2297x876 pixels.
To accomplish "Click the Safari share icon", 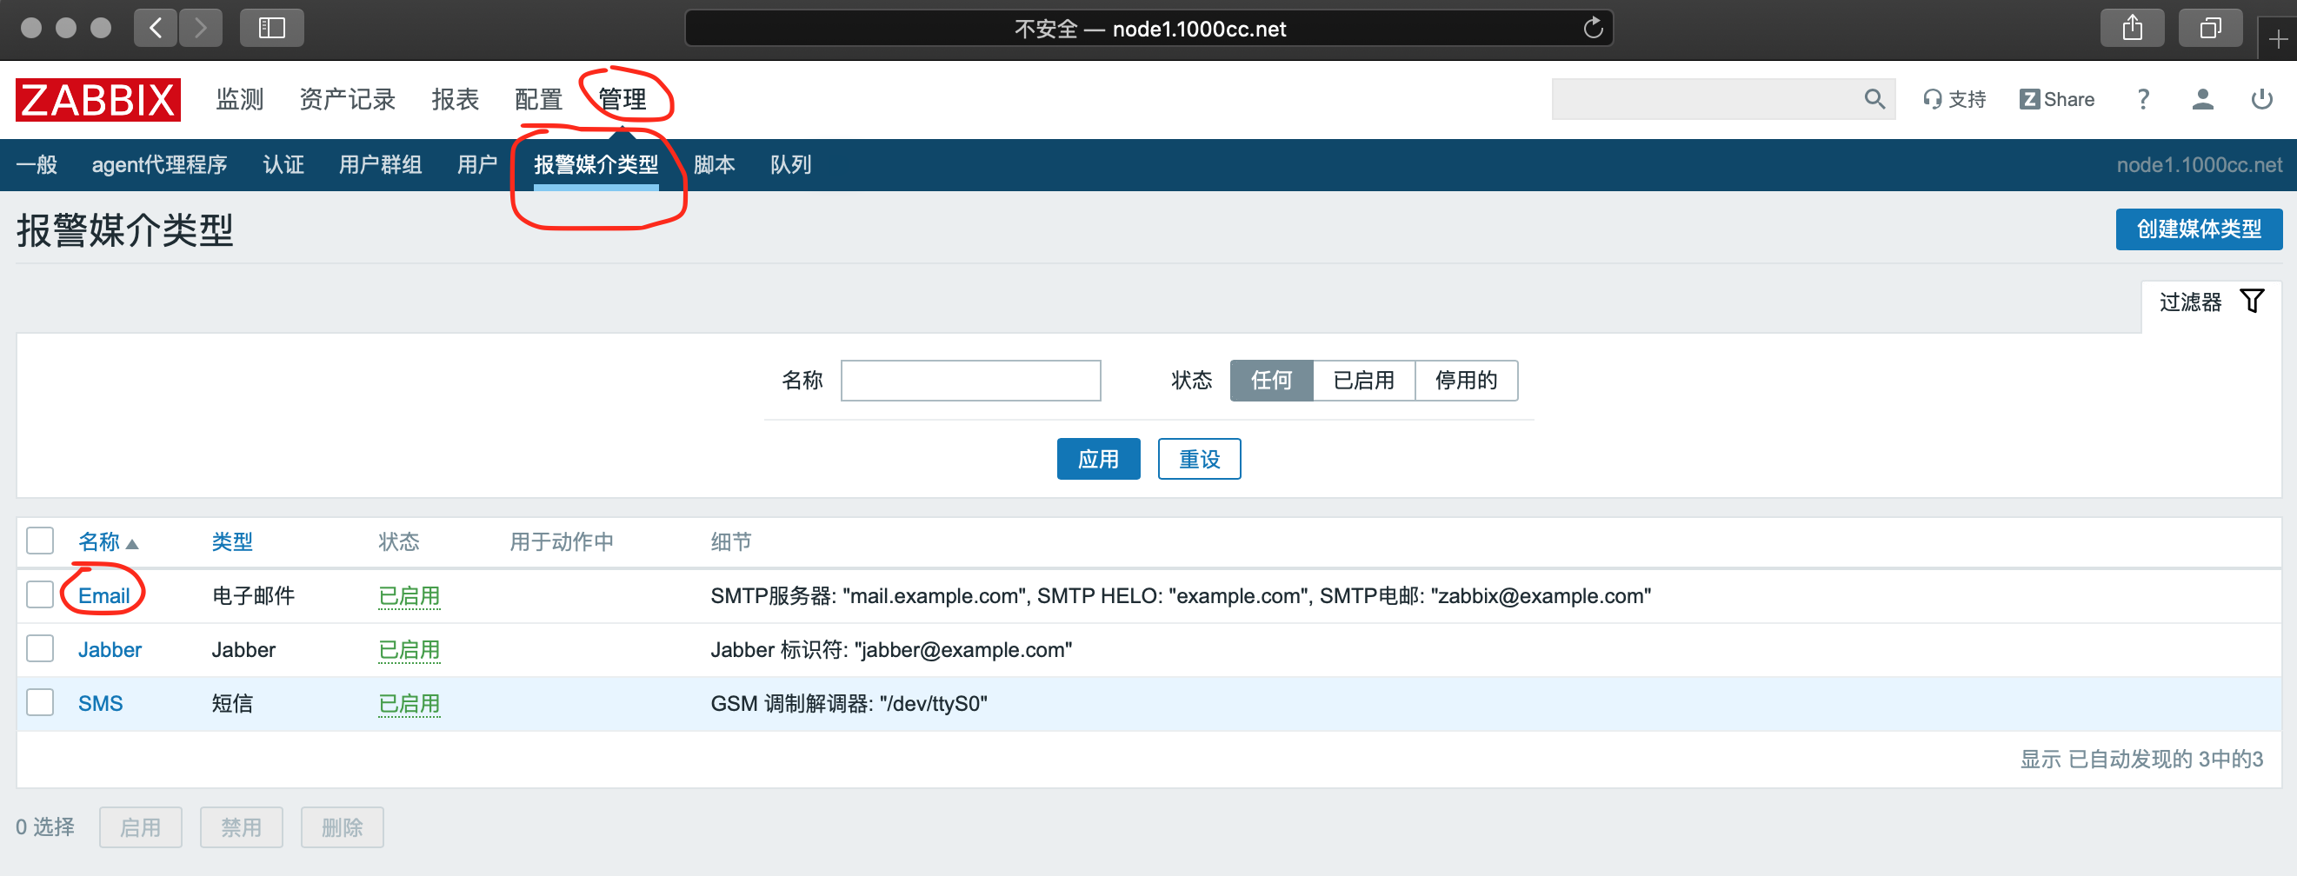I will pyautogui.click(x=2132, y=29).
